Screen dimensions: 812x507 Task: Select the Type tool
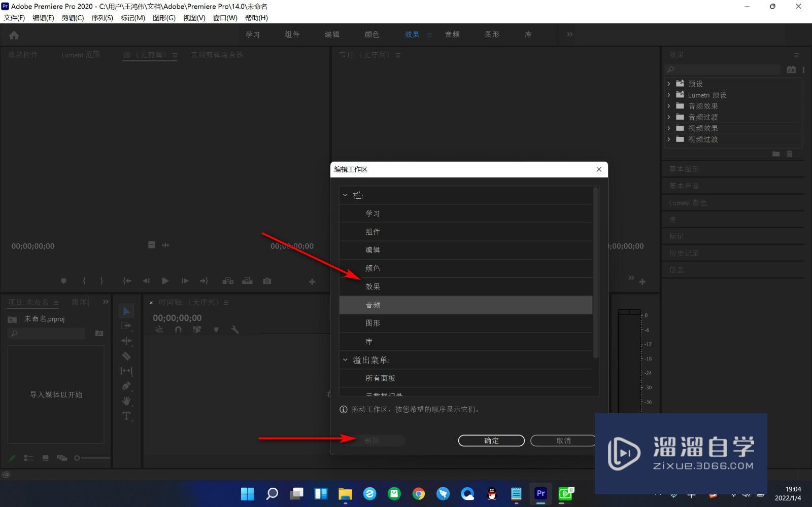tap(126, 416)
